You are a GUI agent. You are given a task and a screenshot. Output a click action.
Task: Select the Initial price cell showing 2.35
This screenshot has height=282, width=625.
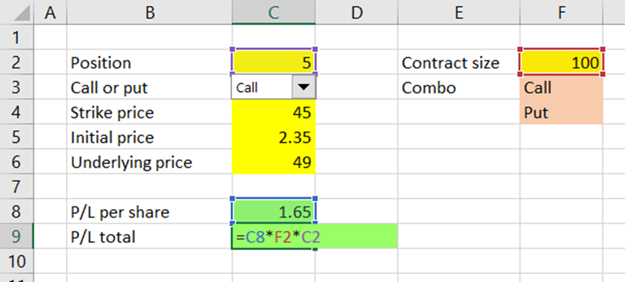tap(273, 137)
